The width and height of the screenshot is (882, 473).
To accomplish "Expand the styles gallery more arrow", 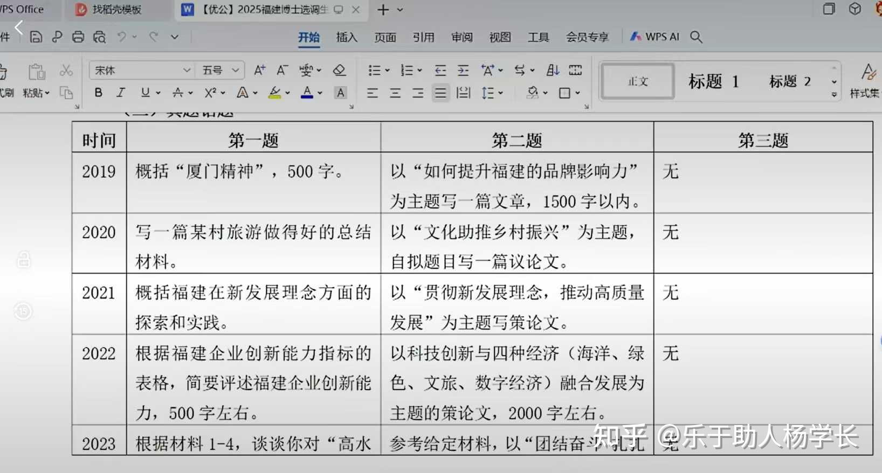I will tap(834, 95).
